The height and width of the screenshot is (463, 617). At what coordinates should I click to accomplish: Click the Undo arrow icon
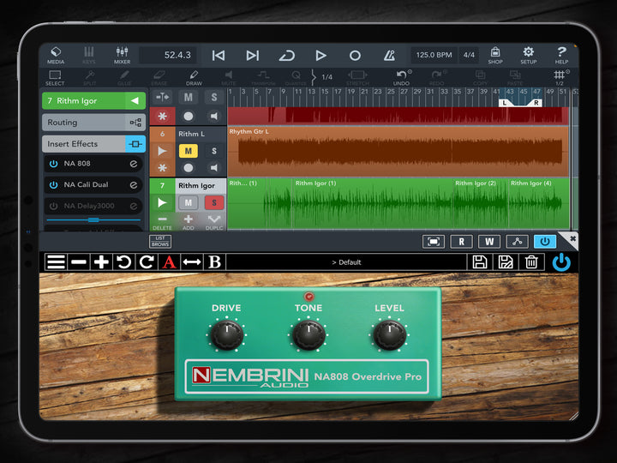coord(403,78)
